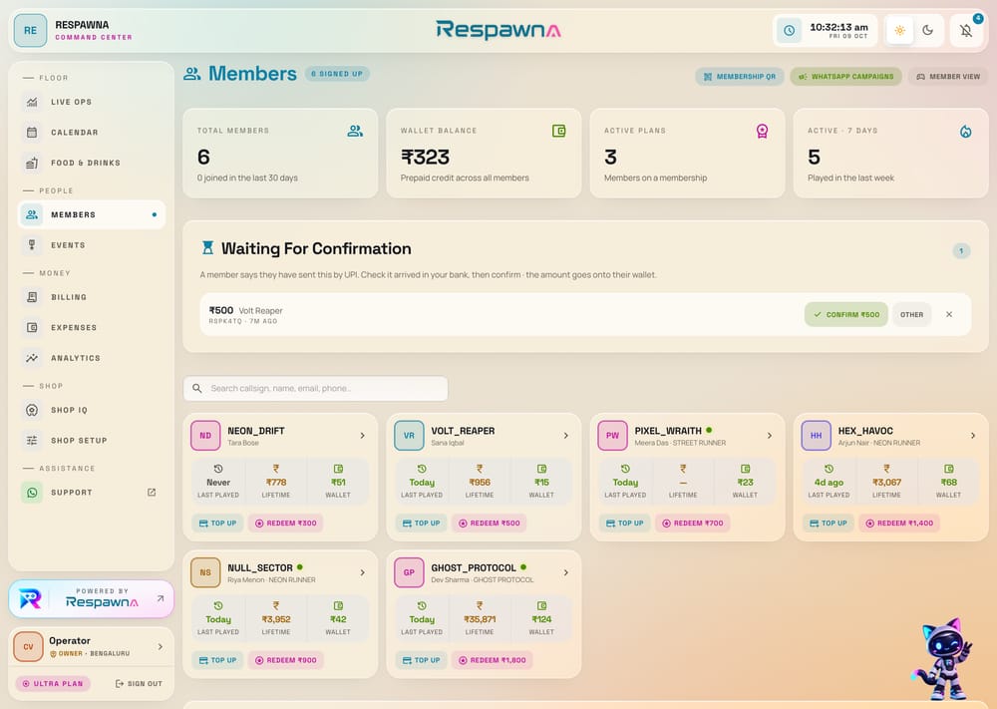The height and width of the screenshot is (709, 997).
Task: Redeem ₹300 for NEON_DRIFT
Action: (285, 524)
